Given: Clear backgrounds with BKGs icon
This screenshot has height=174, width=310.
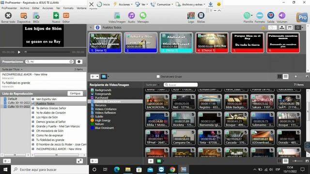Looking at the screenshot, I should tap(36, 15).
